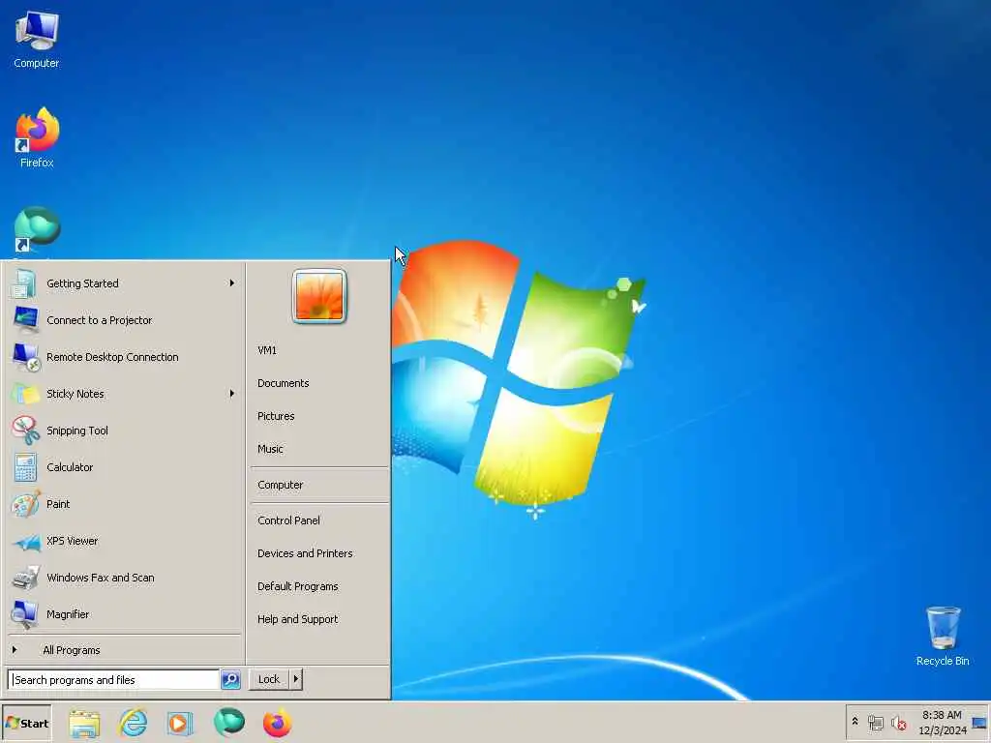Select the Magnifier label text
991x743 pixels.
pos(68,614)
